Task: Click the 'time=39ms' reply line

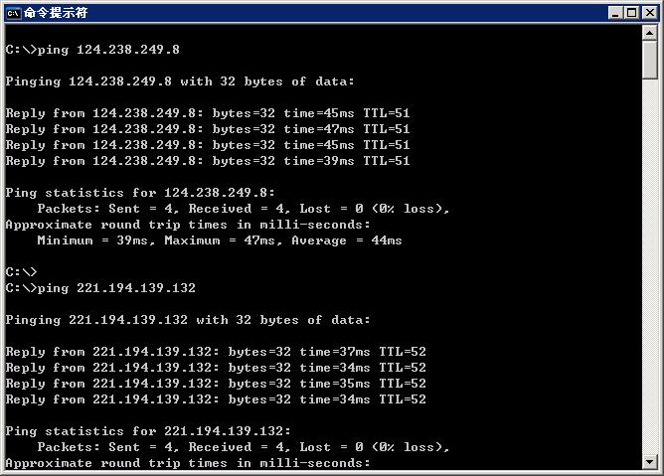Action: click(x=208, y=161)
